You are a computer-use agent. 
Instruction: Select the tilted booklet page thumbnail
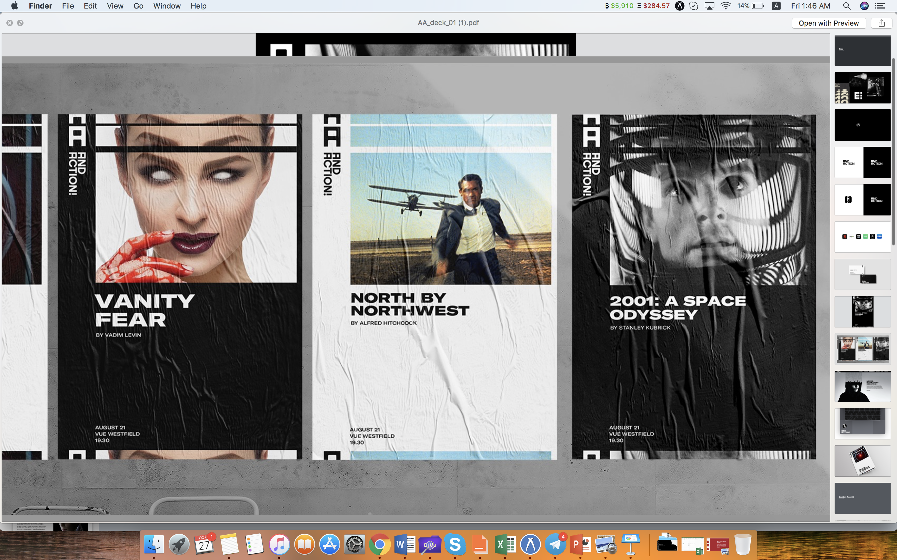tap(863, 461)
